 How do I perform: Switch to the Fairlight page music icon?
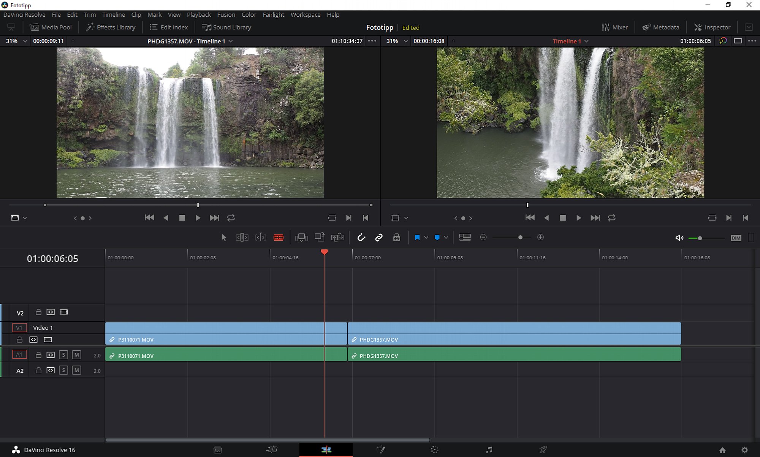489,450
